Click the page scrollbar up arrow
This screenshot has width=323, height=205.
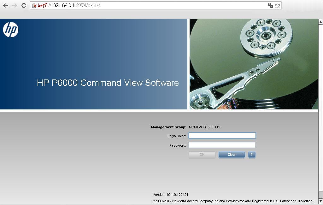[320, 22]
